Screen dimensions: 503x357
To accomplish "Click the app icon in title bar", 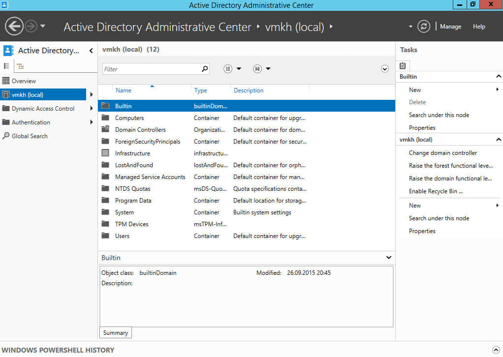I will coord(4,5).
